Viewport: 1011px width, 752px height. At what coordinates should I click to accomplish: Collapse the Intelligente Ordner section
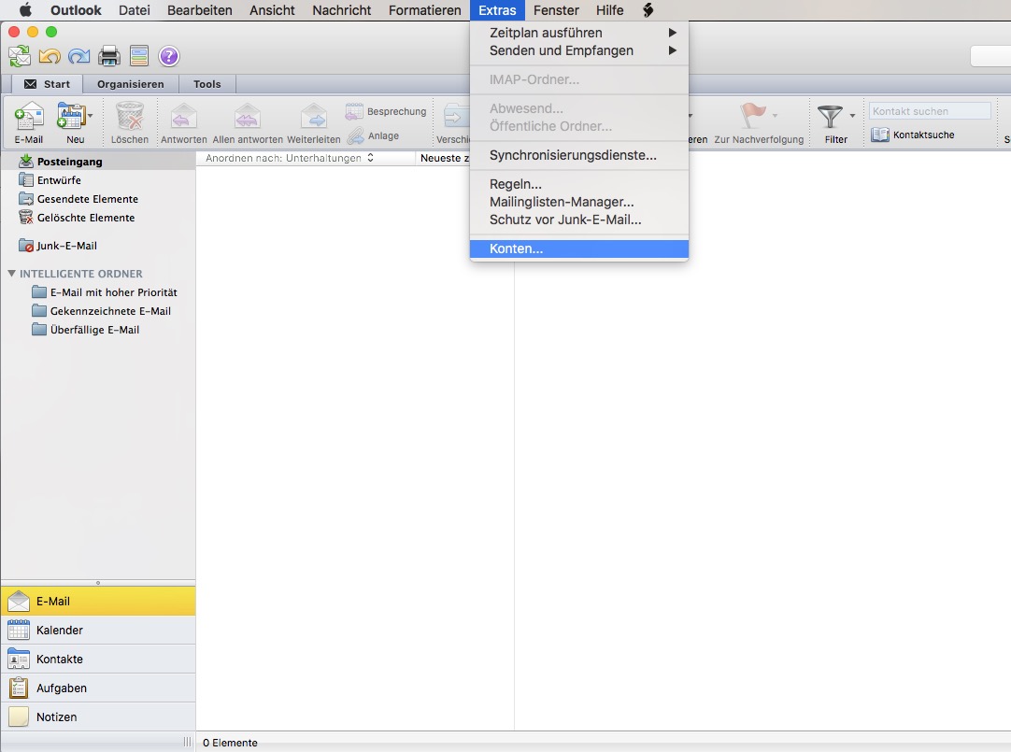coord(11,274)
